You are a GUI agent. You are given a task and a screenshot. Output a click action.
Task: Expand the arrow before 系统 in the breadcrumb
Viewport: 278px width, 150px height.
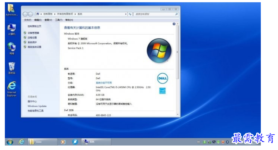pyautogui.click(x=75, y=14)
